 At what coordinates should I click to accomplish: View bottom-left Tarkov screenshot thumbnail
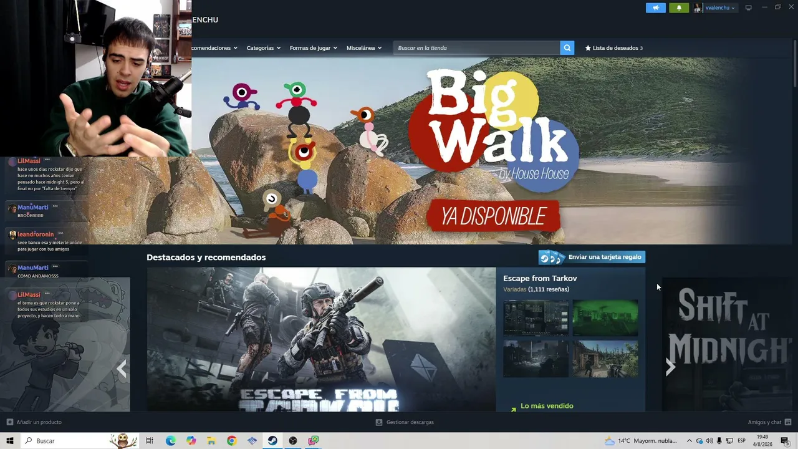pyautogui.click(x=536, y=359)
